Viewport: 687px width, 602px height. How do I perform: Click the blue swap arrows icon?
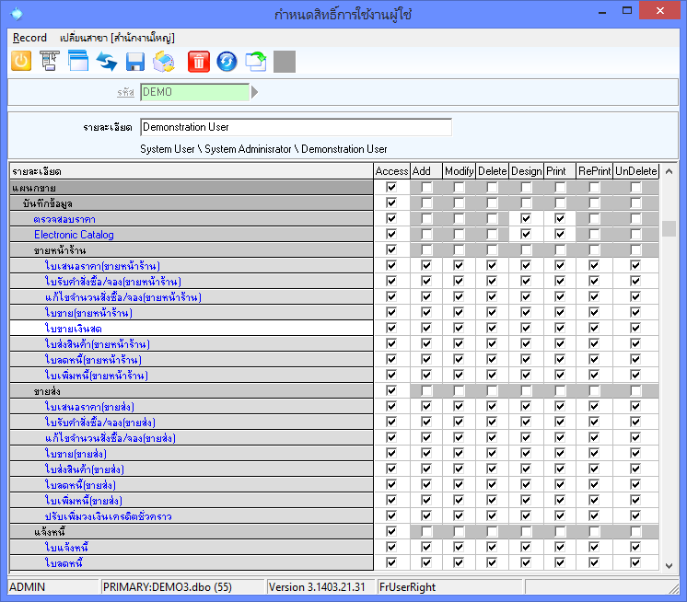click(107, 62)
